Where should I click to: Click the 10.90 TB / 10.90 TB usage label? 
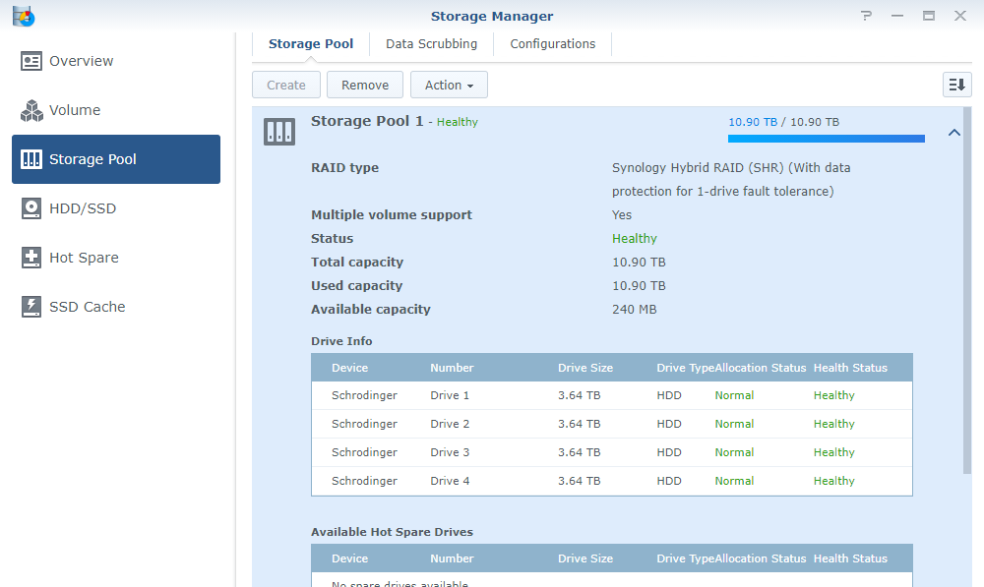[x=783, y=122]
